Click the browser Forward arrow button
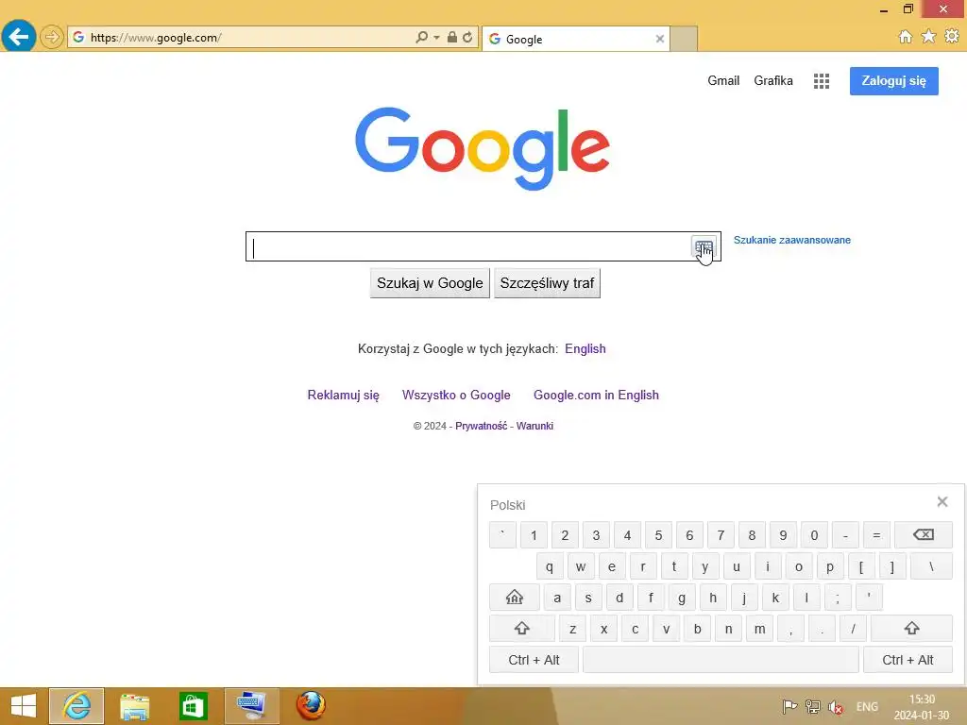This screenshot has width=967, height=725. (52, 38)
